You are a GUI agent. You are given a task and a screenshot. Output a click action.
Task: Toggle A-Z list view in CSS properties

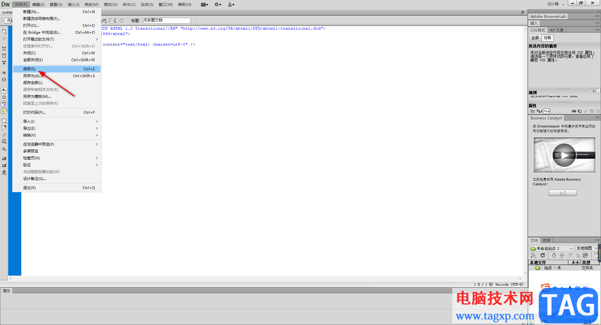539,111
